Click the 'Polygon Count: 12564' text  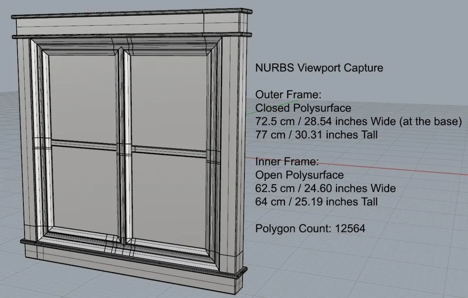(310, 229)
